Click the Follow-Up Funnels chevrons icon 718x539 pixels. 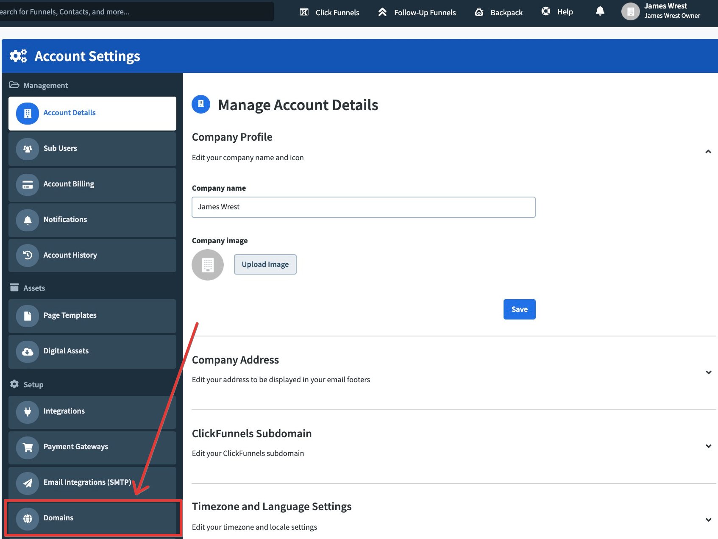pyautogui.click(x=382, y=12)
